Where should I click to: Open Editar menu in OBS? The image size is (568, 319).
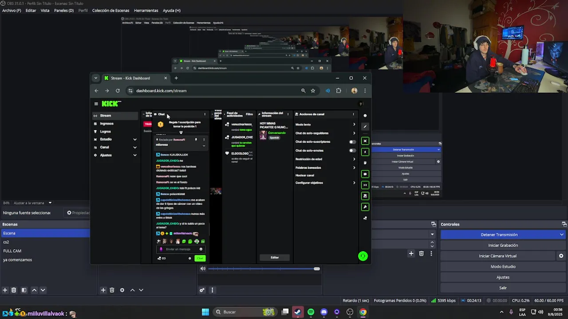[31, 11]
